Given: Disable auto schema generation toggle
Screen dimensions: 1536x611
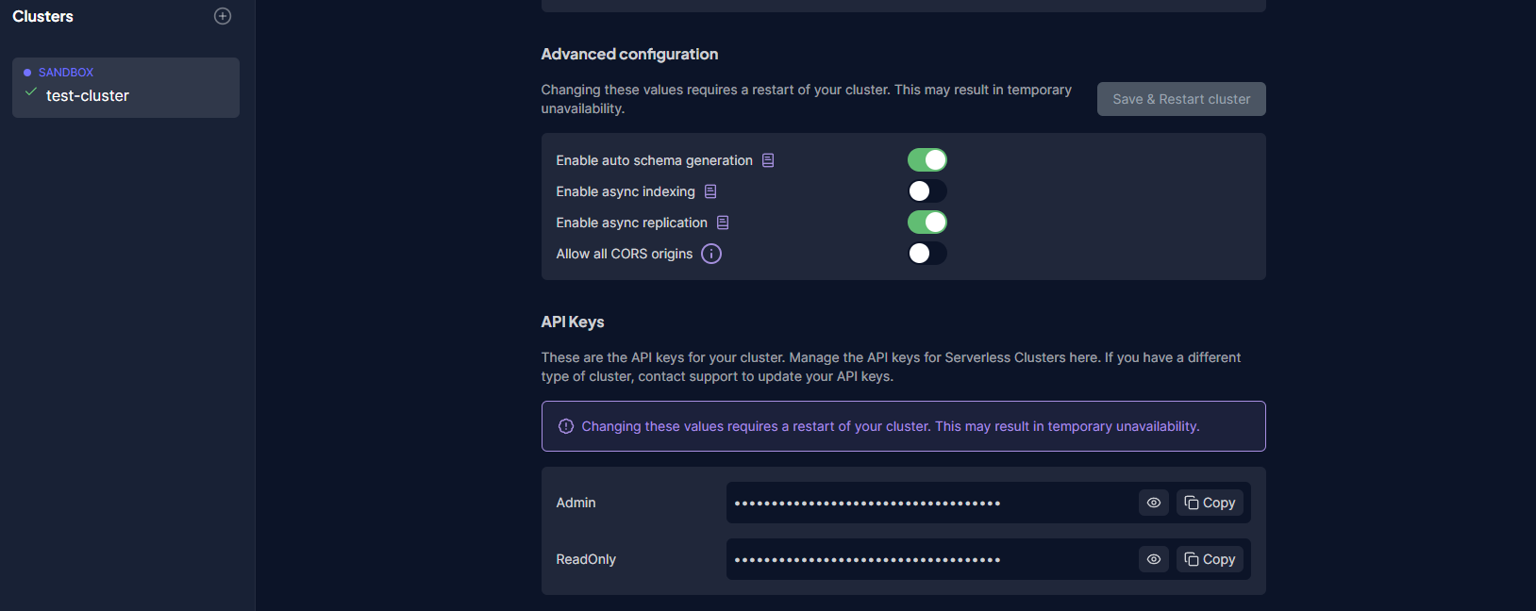Looking at the screenshot, I should click(927, 160).
